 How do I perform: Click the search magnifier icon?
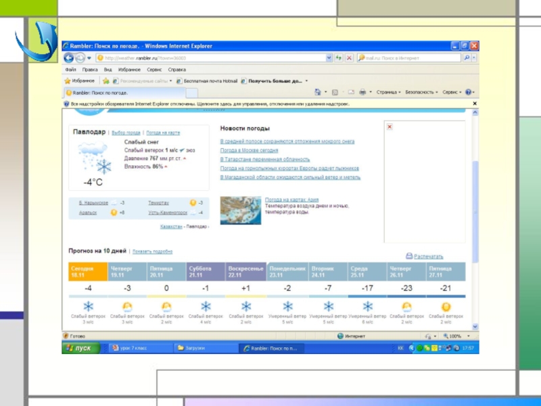coord(467,58)
